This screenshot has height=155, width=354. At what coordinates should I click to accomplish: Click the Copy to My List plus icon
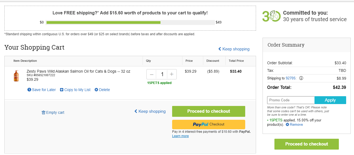tap(62, 90)
